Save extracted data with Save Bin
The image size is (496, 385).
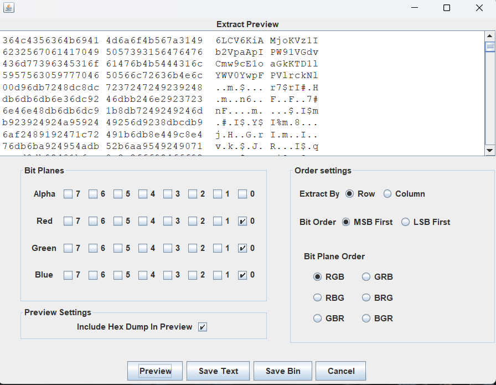(283, 371)
